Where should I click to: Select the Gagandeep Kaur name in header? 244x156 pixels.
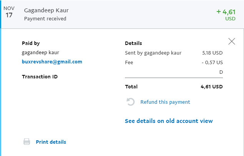pyautogui.click(x=46, y=10)
